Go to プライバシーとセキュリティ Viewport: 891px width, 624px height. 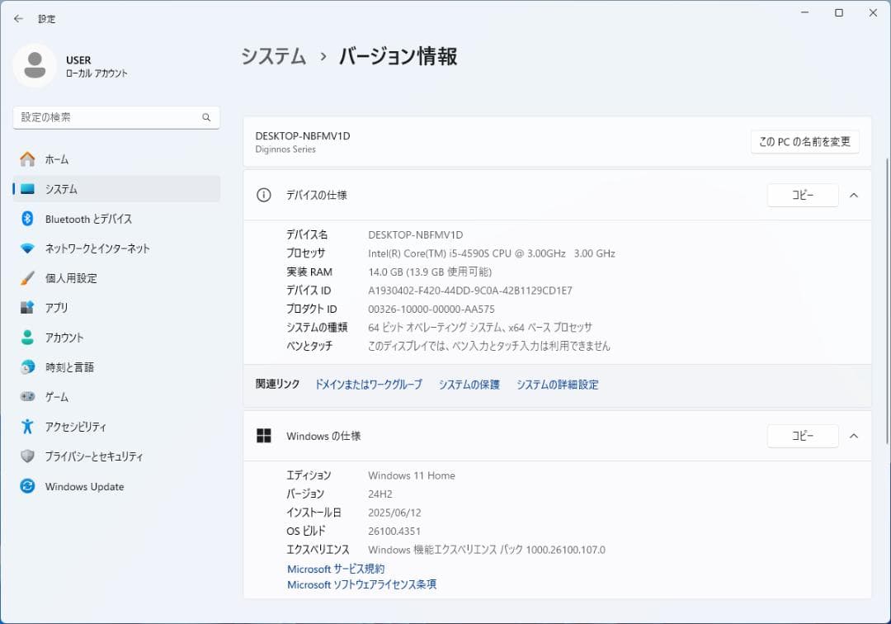click(x=116, y=456)
